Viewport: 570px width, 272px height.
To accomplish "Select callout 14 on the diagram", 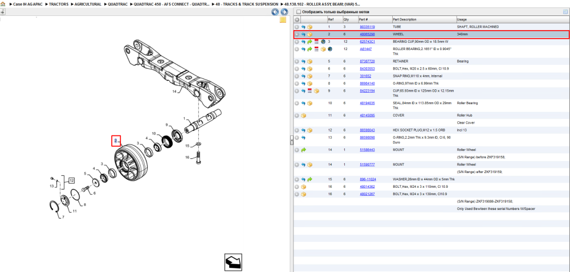I will click(x=174, y=92).
